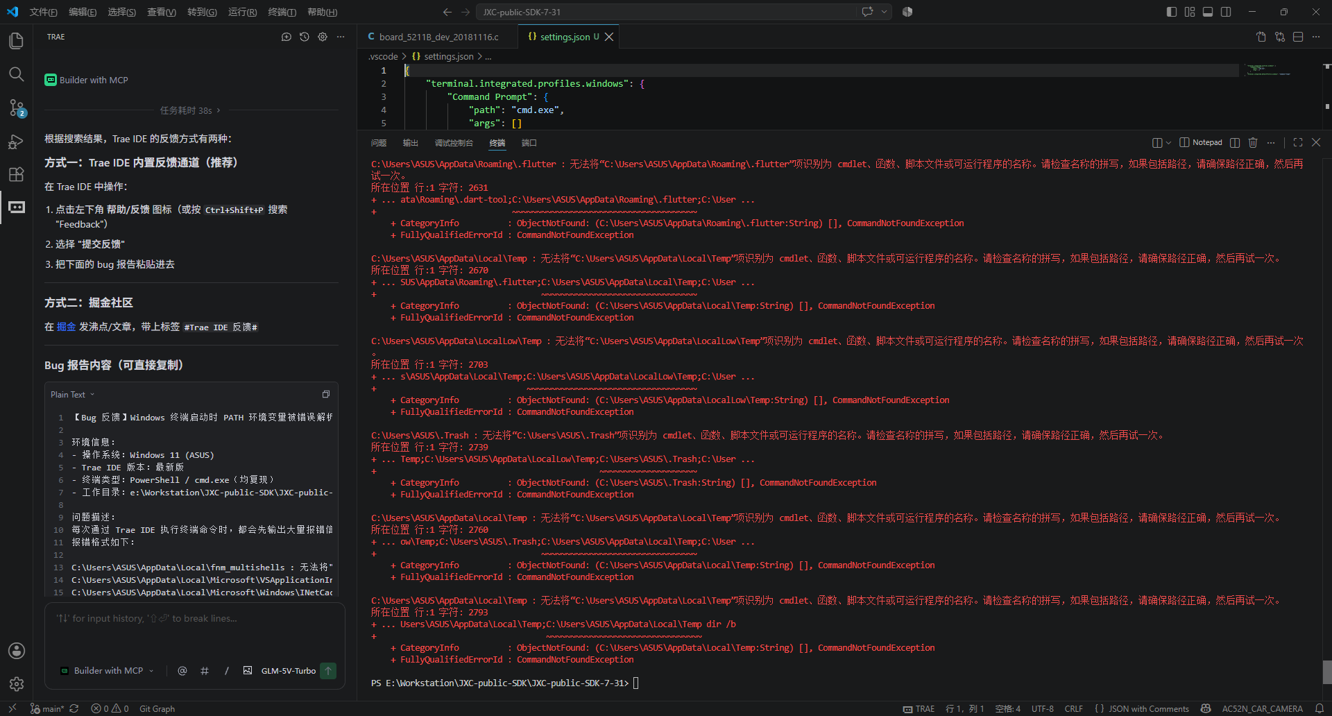Attach an image to the chat input
The image size is (1332, 716).
click(x=248, y=671)
